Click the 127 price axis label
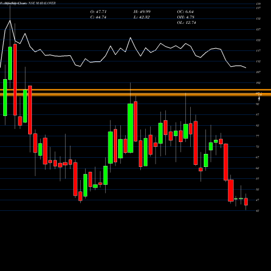This screenshot has height=271, width=271. (259, 29)
